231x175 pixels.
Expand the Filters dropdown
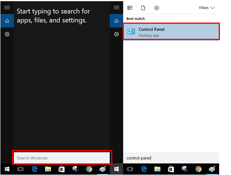click(207, 8)
